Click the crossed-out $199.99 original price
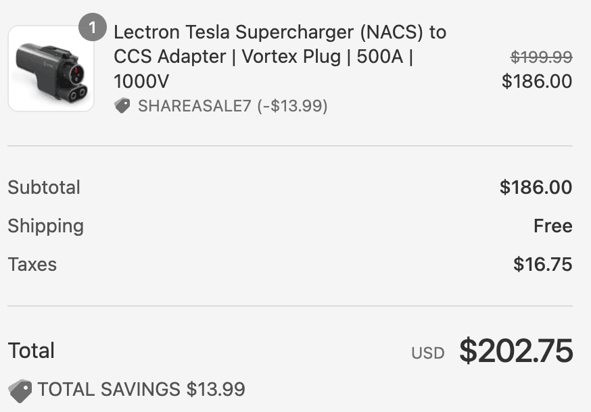 541,57
